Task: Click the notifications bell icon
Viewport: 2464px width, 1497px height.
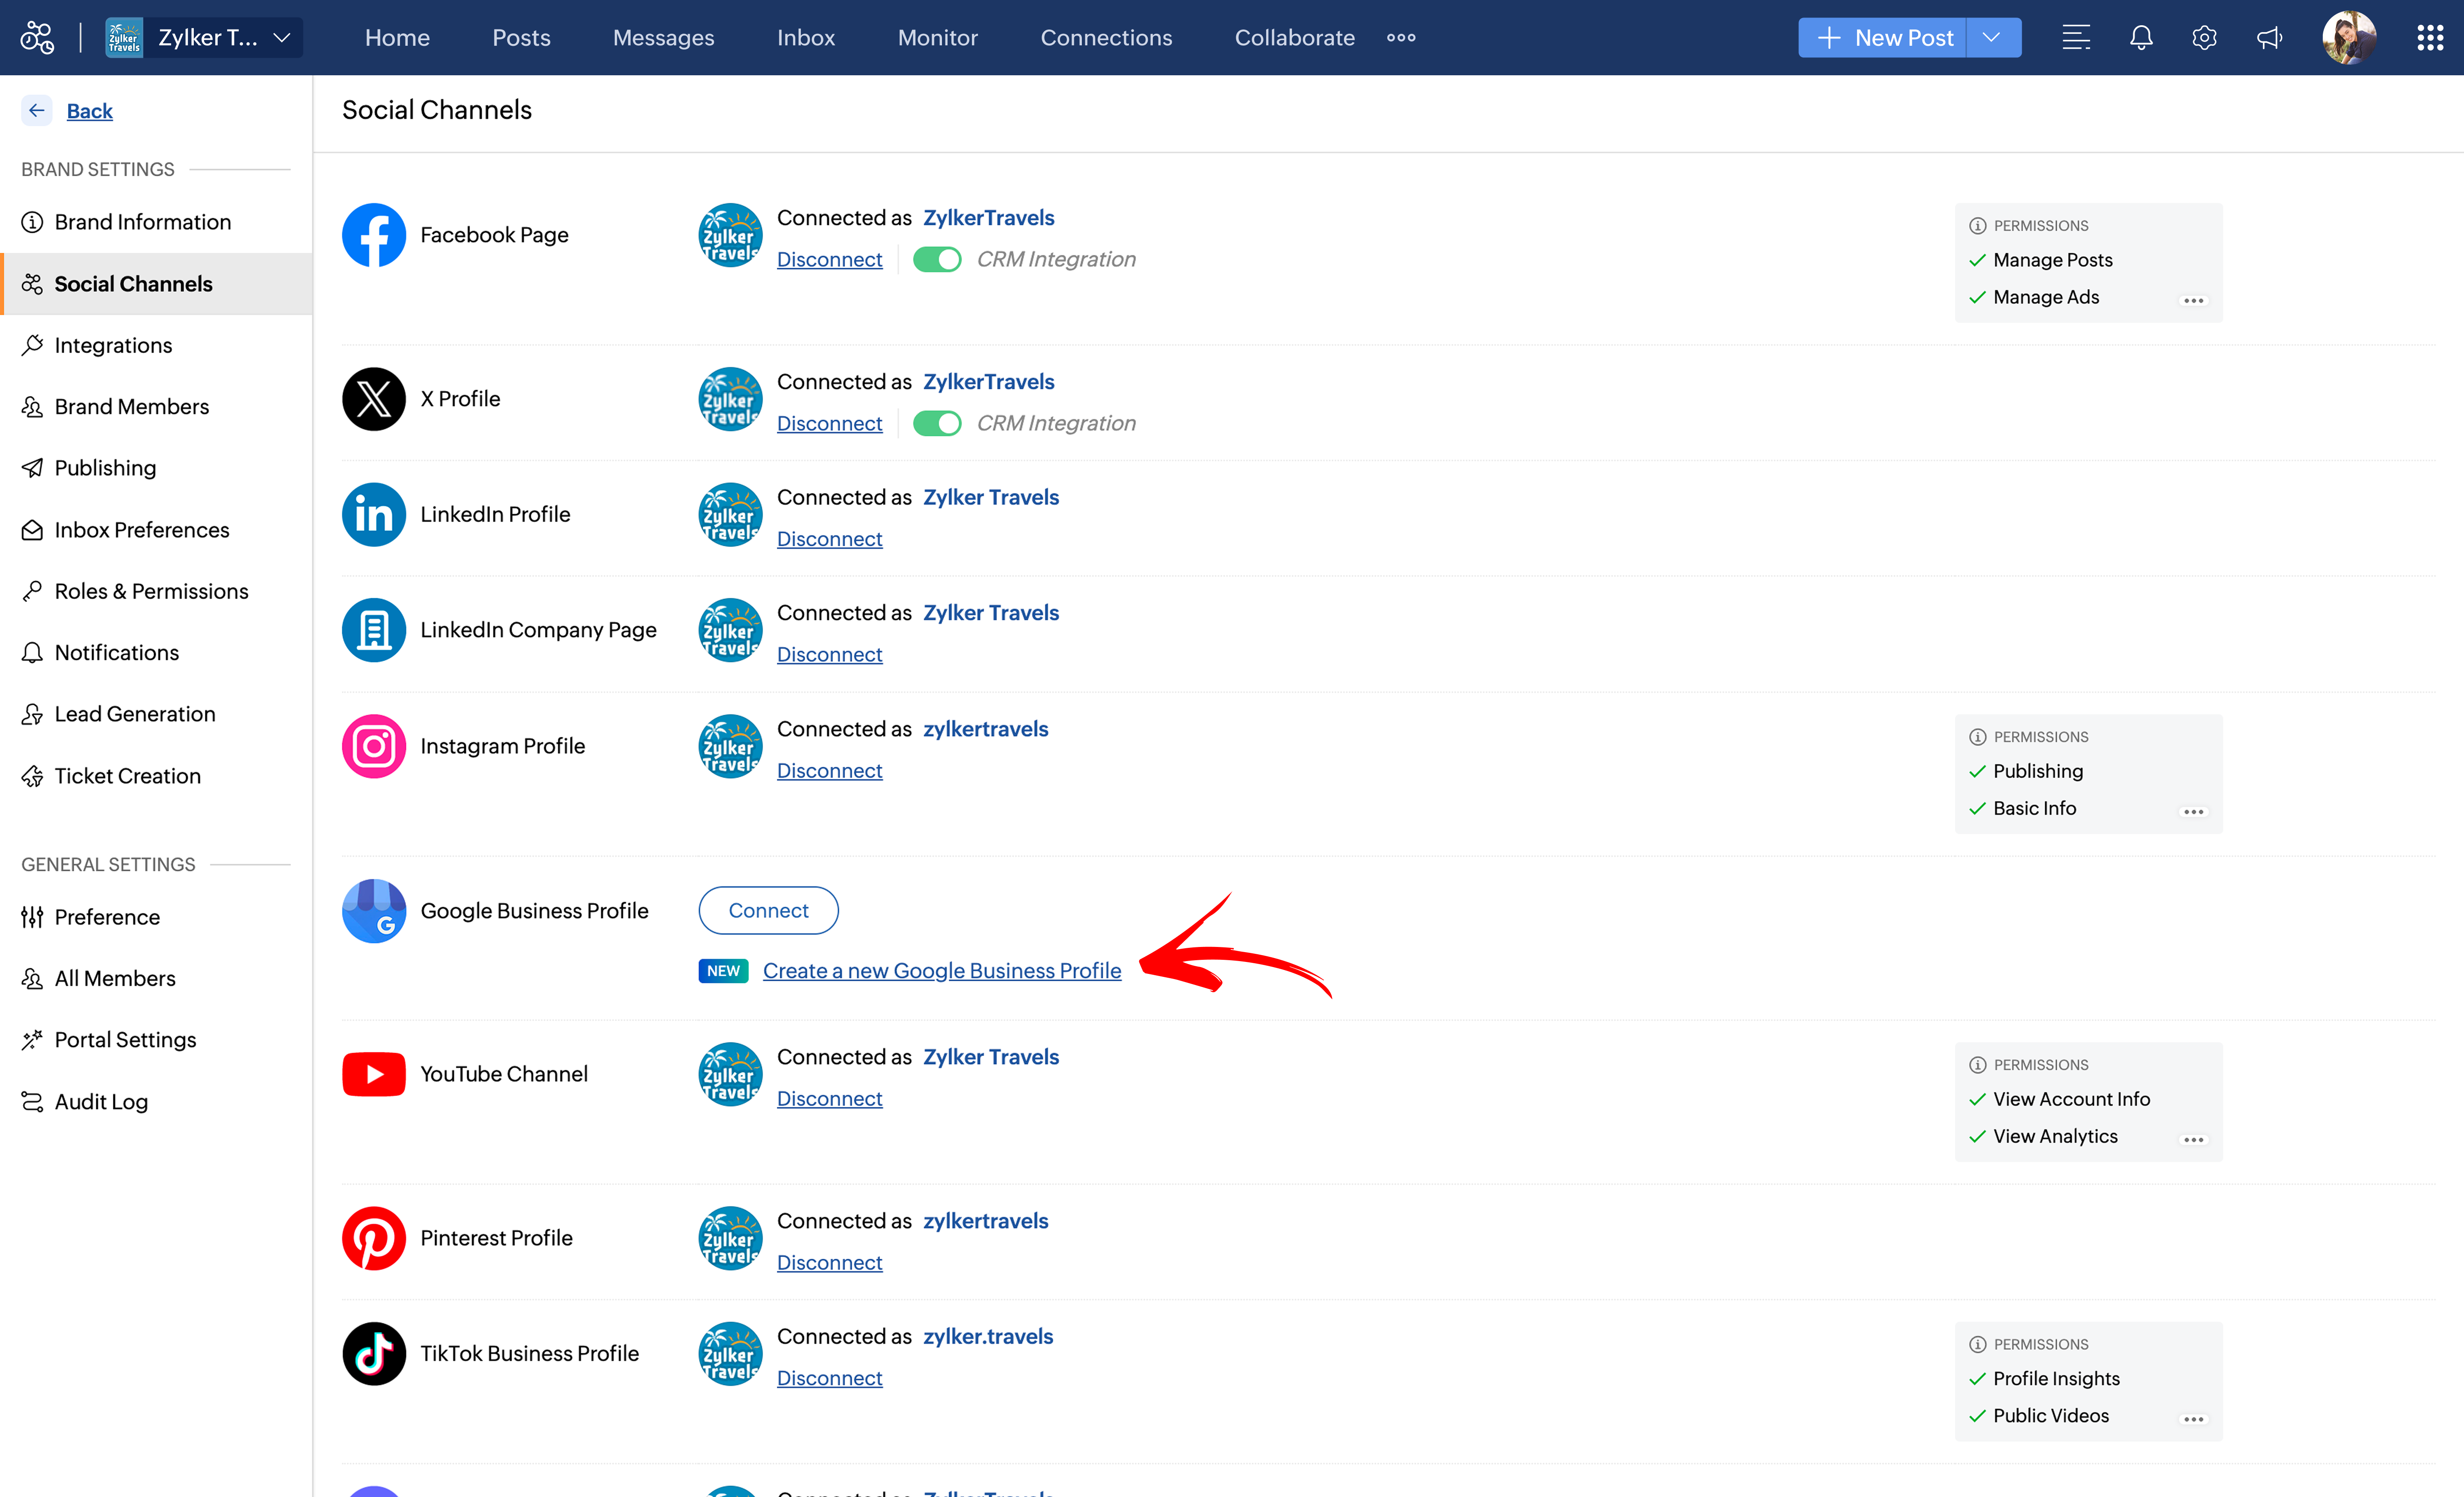Action: pyautogui.click(x=2140, y=38)
